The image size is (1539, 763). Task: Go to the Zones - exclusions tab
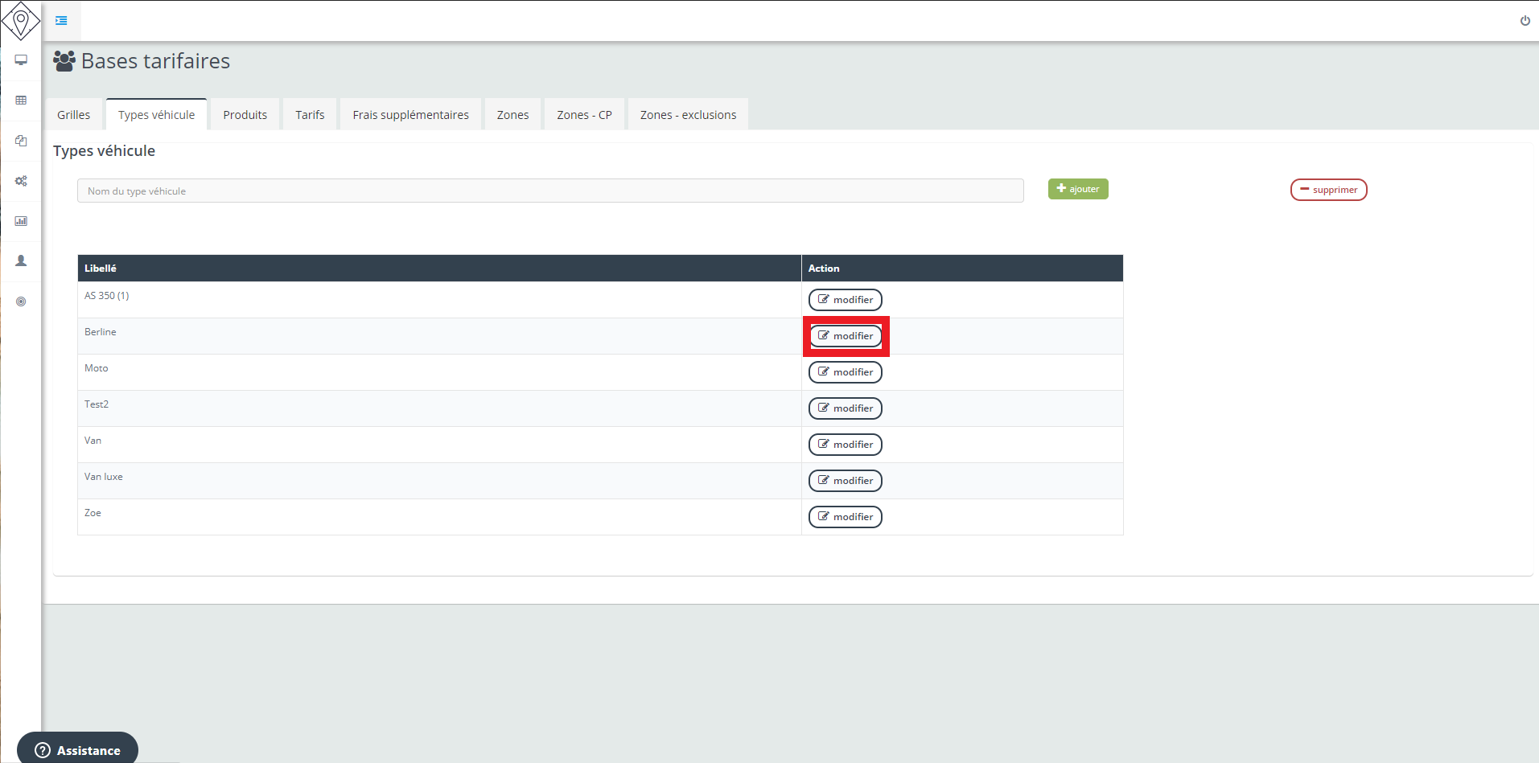688,115
